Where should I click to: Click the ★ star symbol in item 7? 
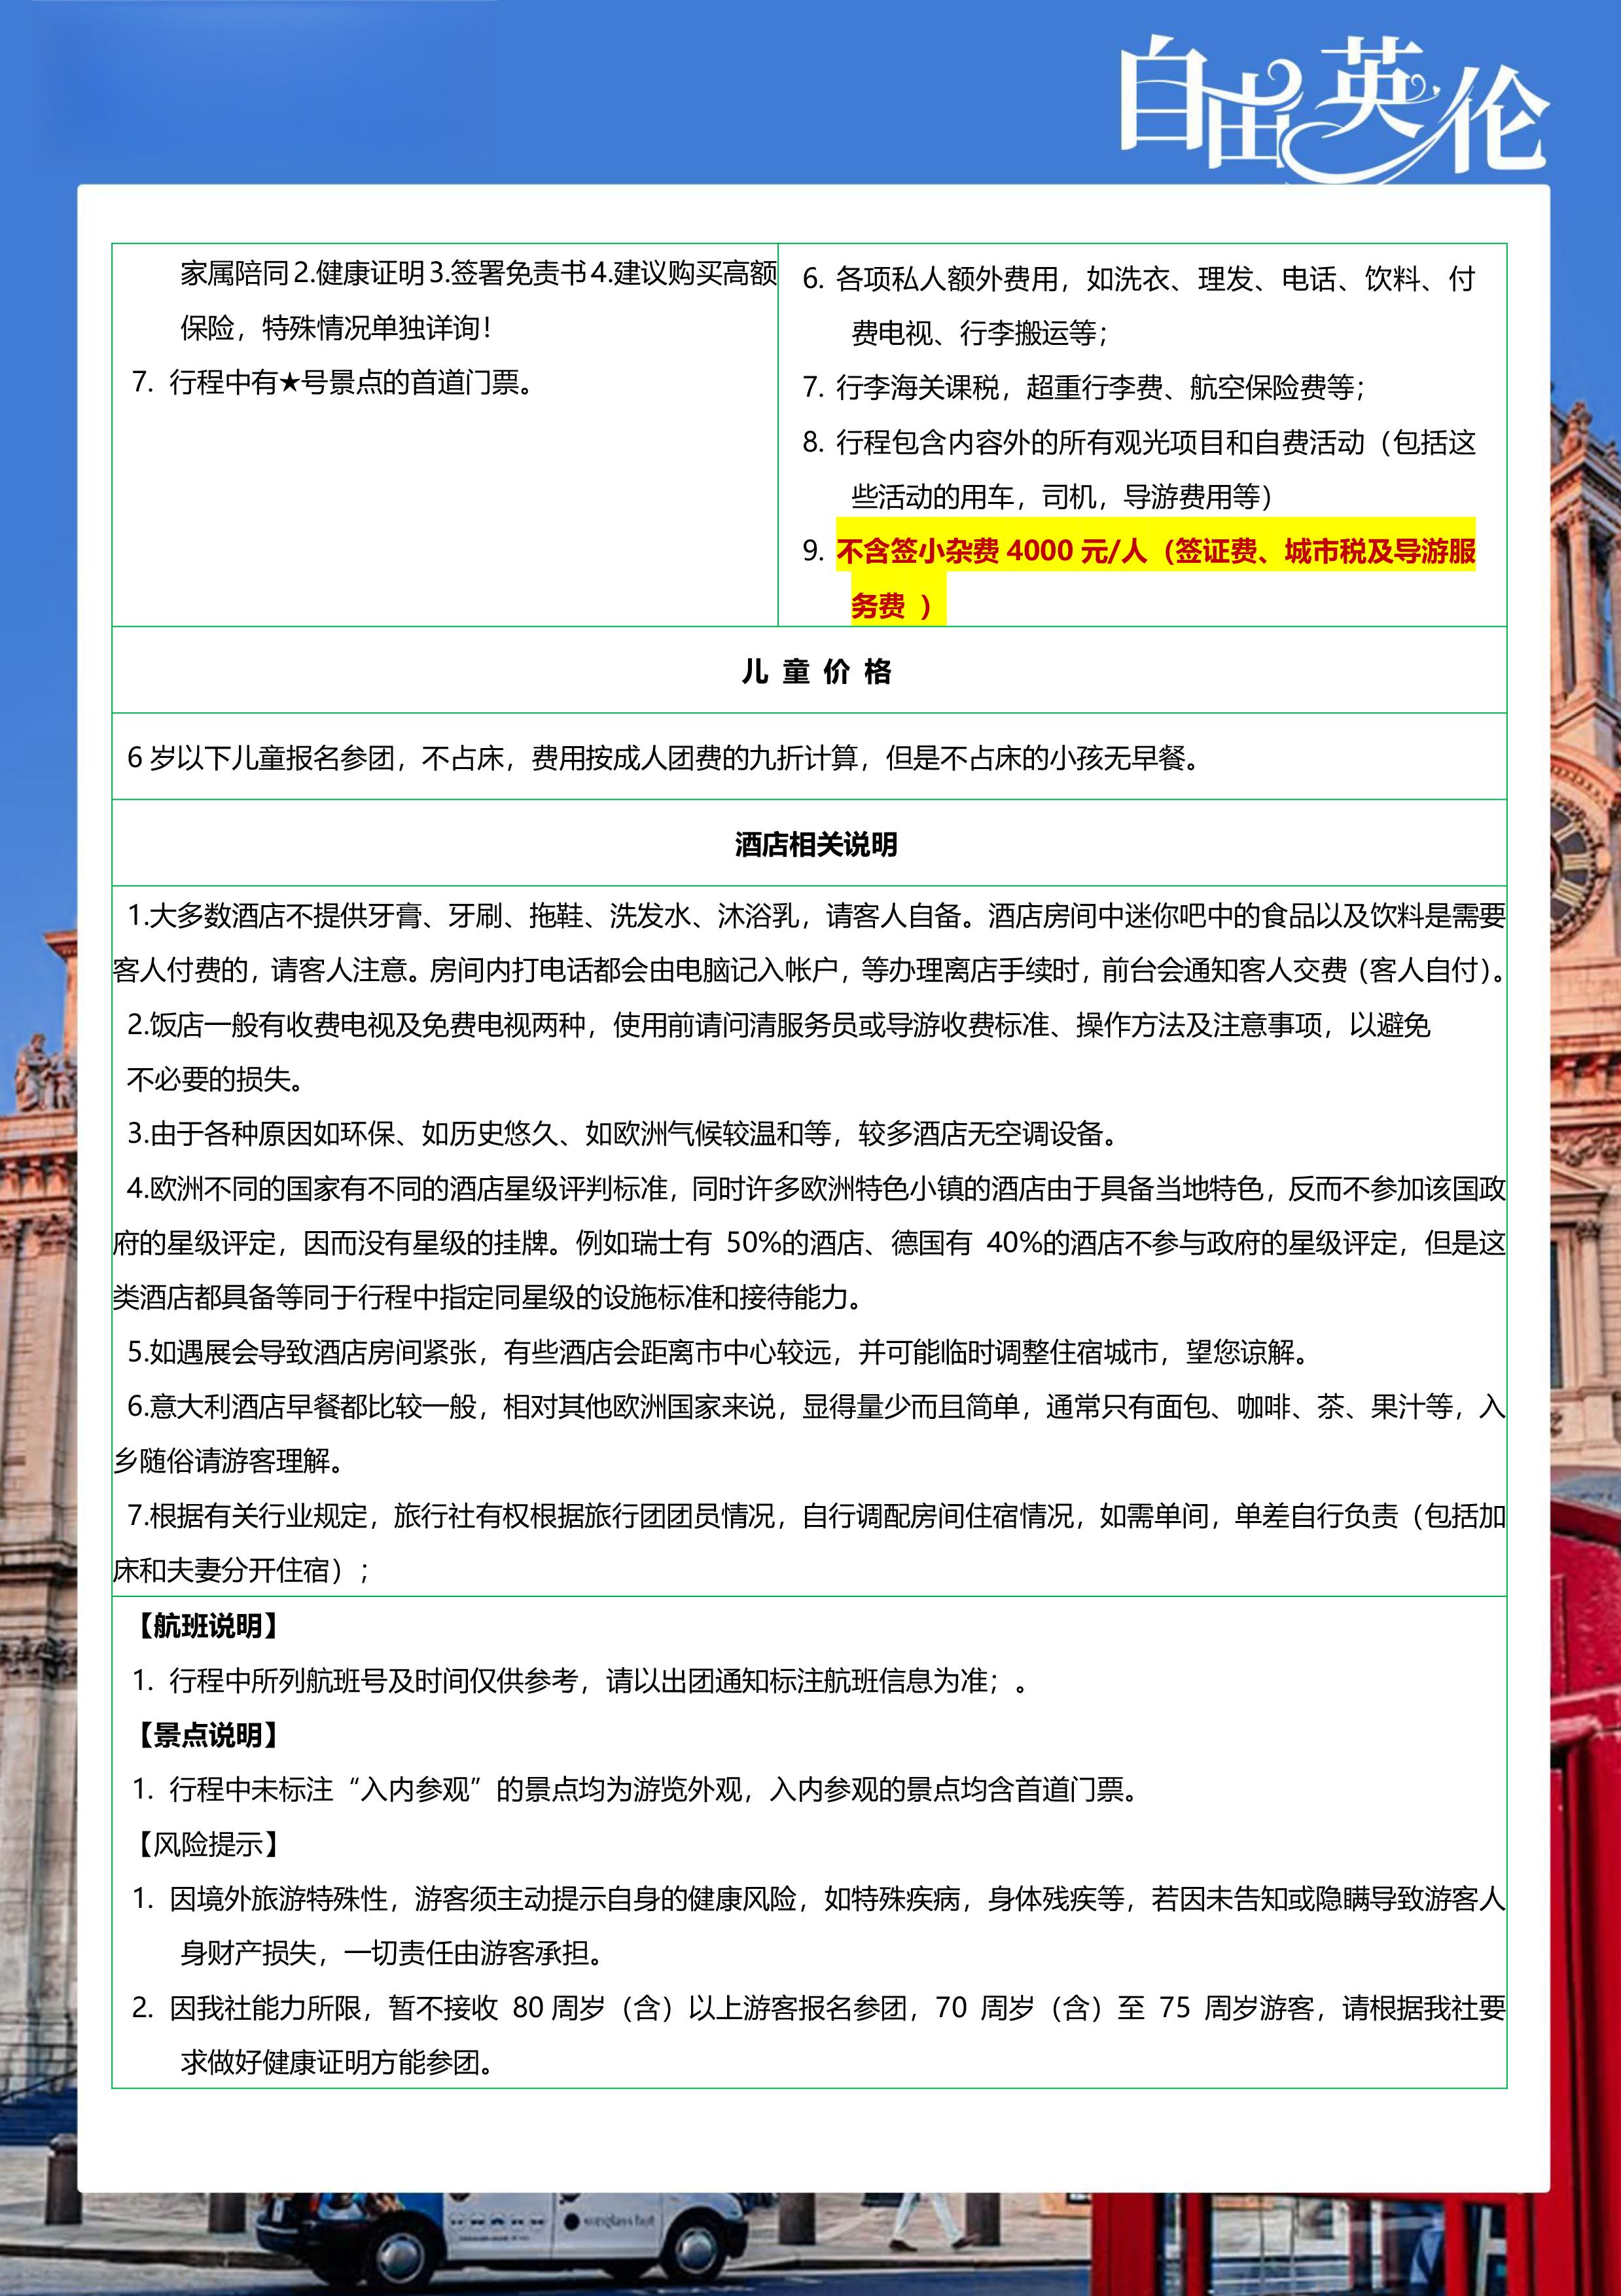pos(289,383)
